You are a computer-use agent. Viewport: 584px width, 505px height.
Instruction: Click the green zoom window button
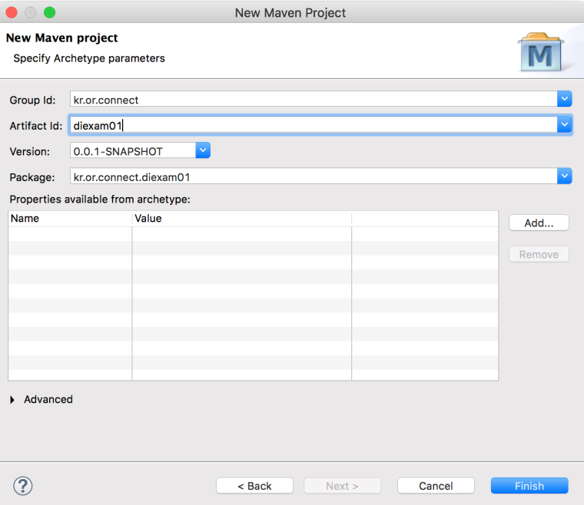pyautogui.click(x=49, y=12)
